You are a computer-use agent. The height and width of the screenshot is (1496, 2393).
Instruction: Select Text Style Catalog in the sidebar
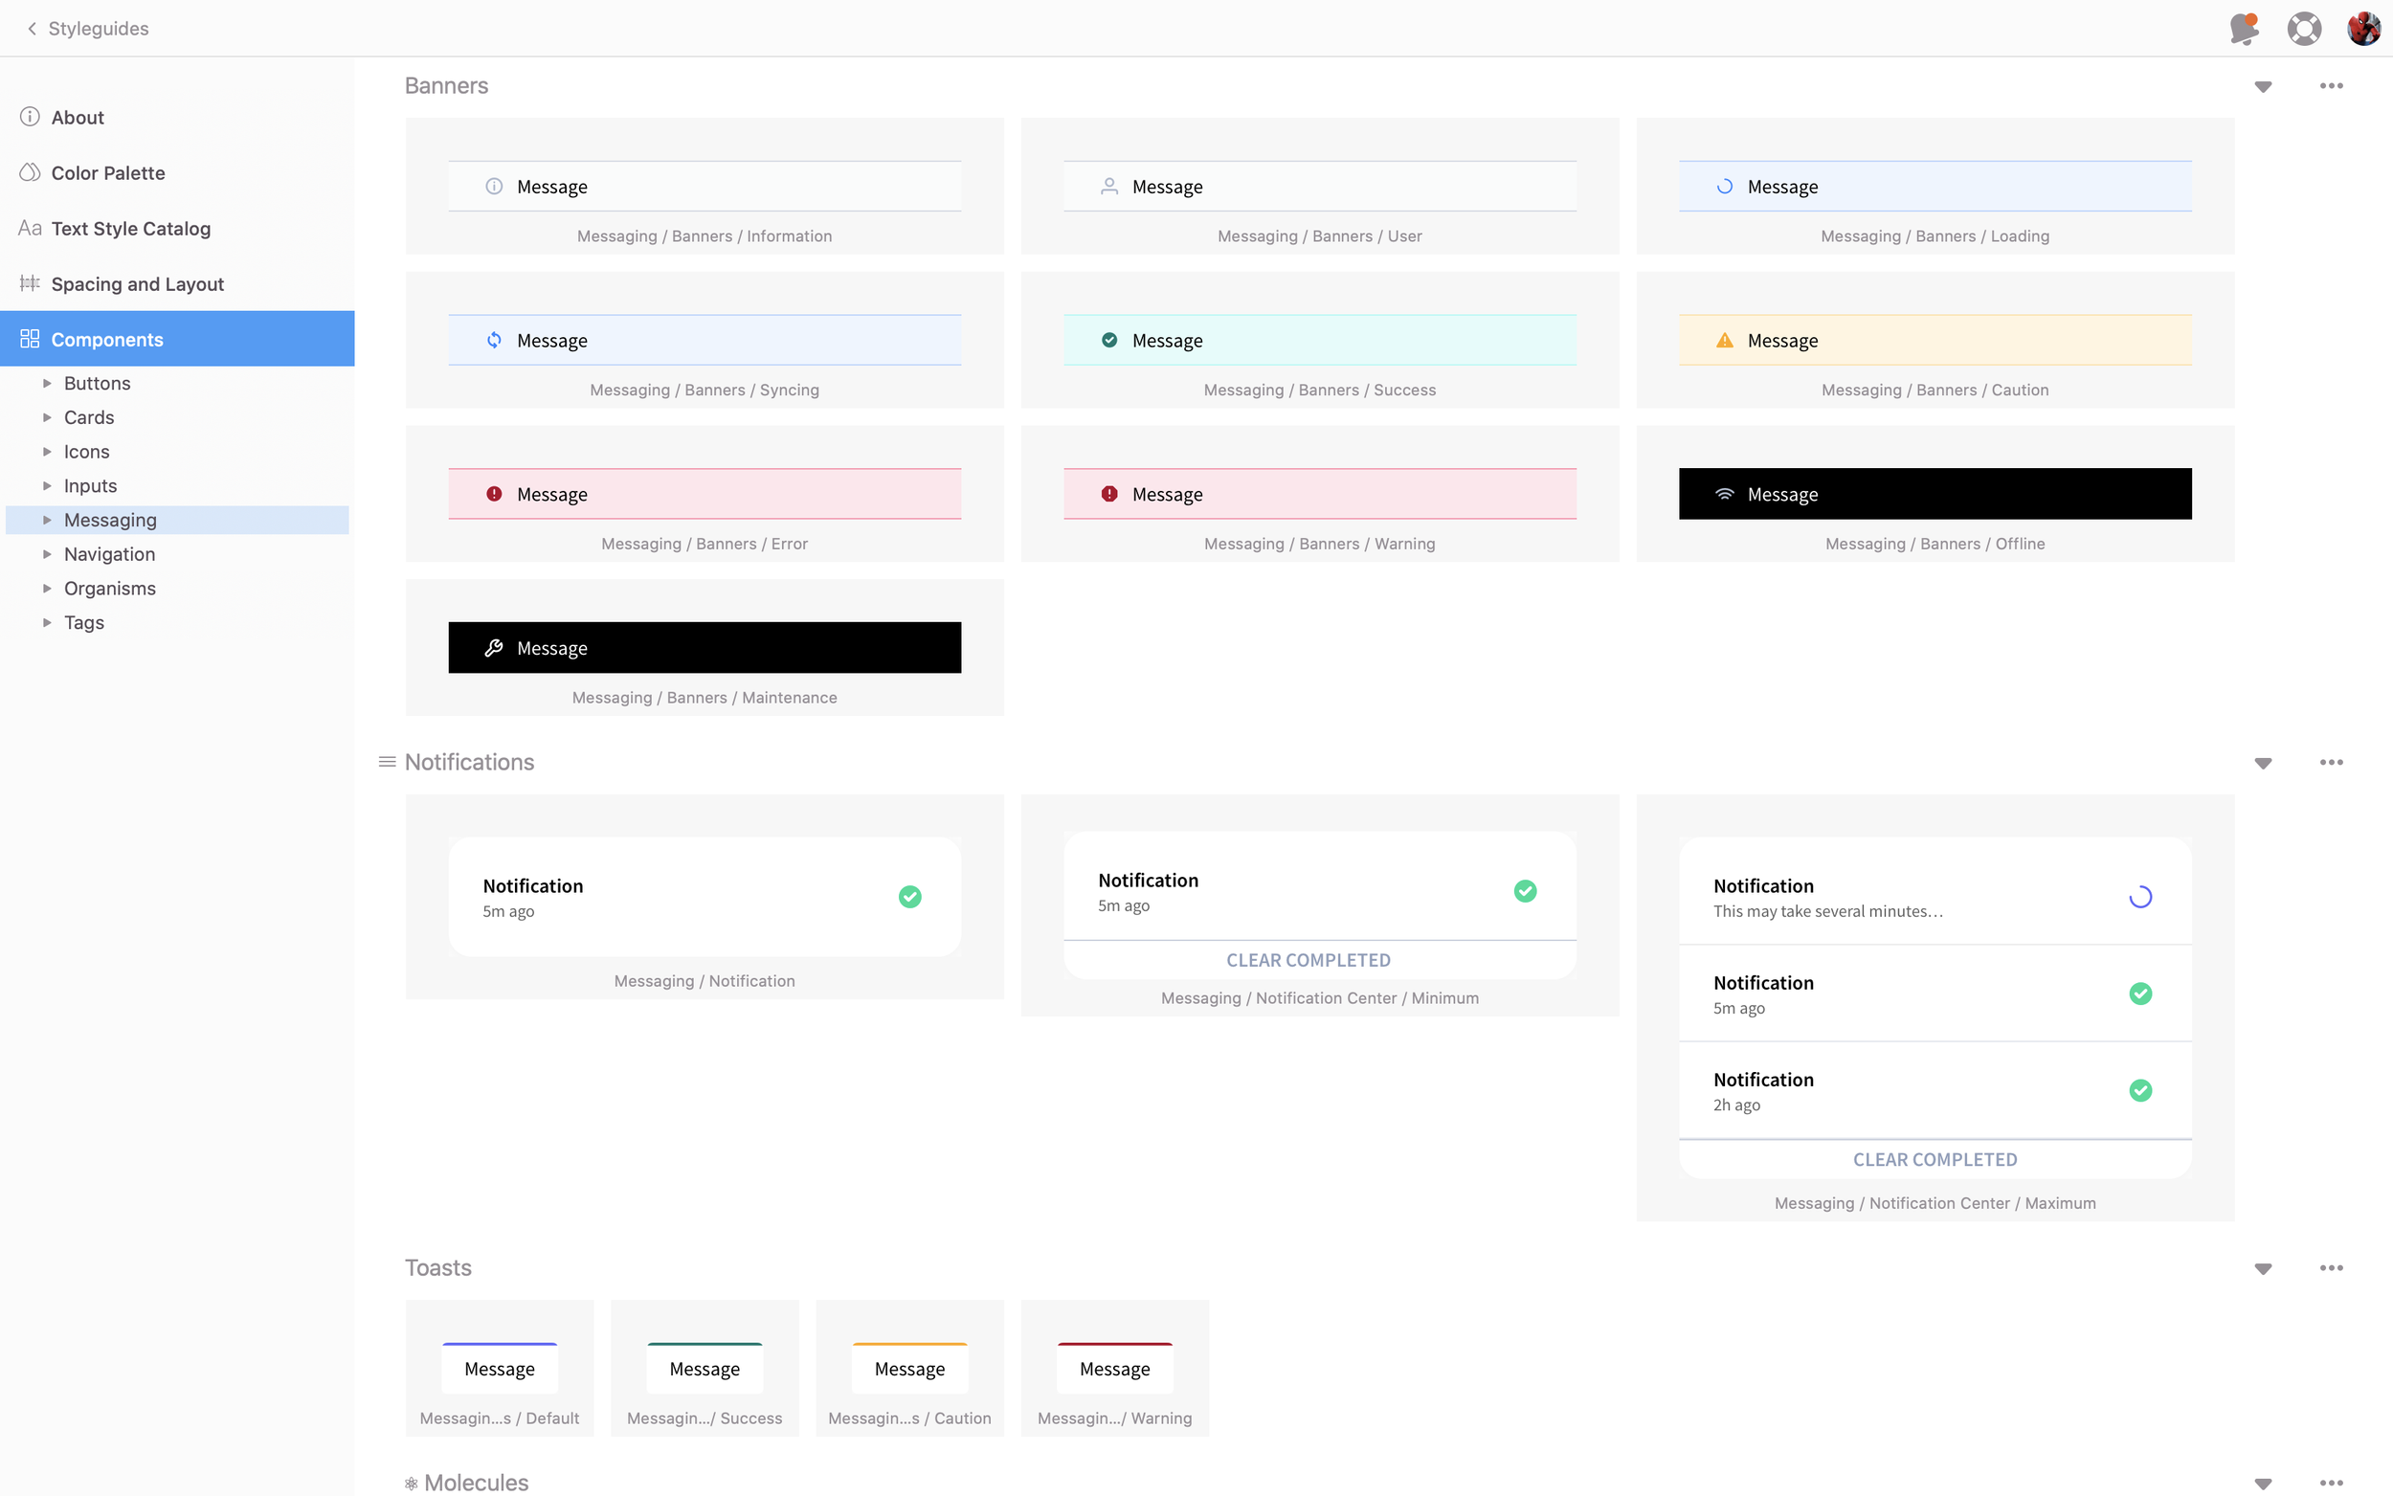coord(130,229)
